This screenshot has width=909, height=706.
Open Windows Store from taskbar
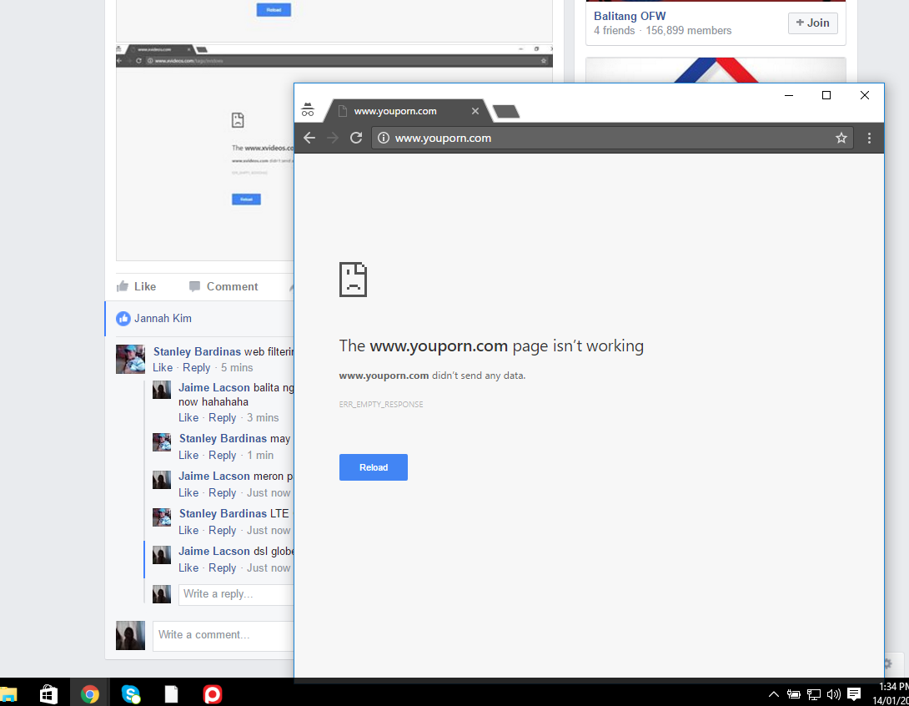tap(48, 693)
